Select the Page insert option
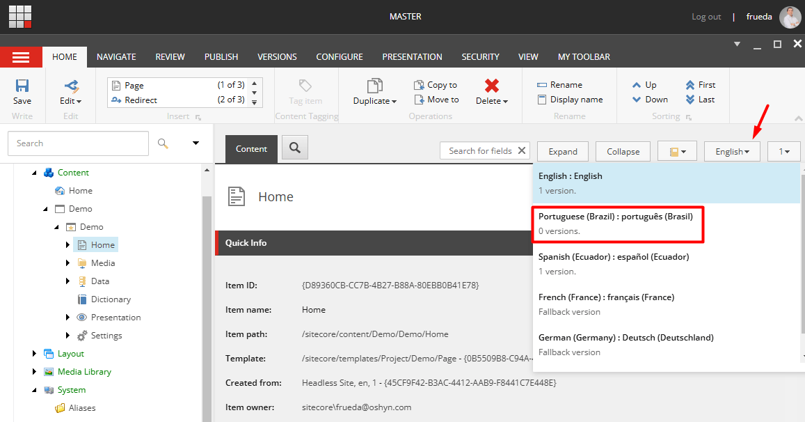The image size is (805, 422). (x=179, y=86)
